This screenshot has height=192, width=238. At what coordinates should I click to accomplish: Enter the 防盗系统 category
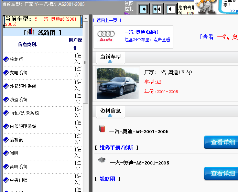78,99
